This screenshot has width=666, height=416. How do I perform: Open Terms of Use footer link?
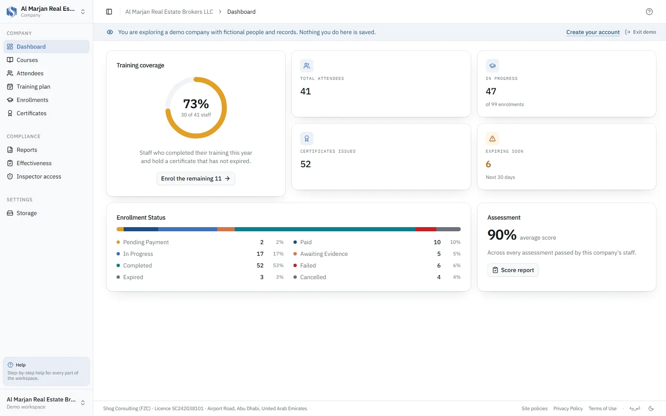click(x=602, y=409)
